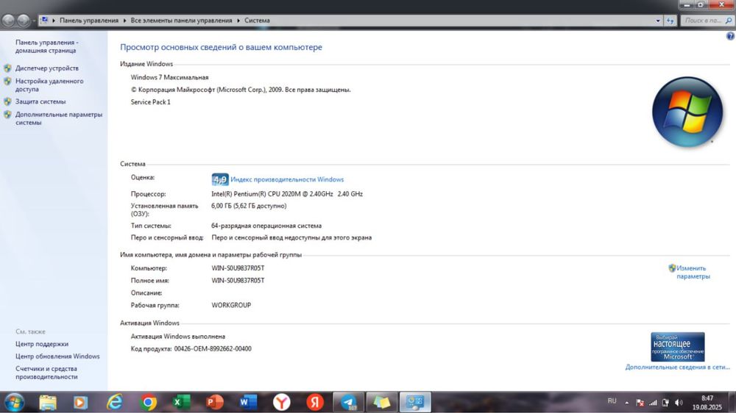
Task: Click the forward navigation arrow
Action: click(x=23, y=20)
